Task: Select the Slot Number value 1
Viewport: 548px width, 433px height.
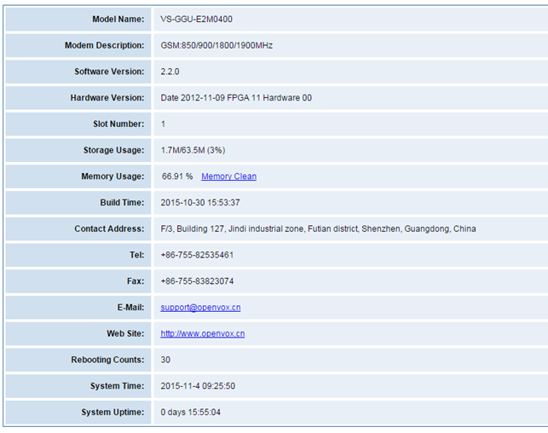Action: click(163, 124)
